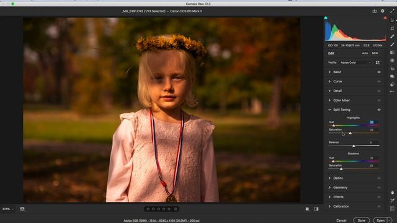Screen dimensions: 397x223
Task: Toggle full screen mode icon
Action: (x=392, y=11)
